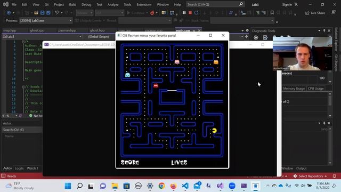The image size is (341, 192).
Task: Switch to the pacman.hpp tab
Action: coord(67,30)
